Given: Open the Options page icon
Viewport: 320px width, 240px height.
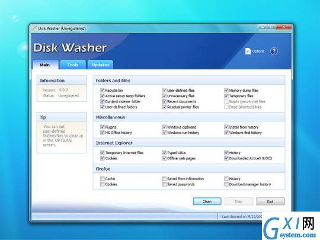Looking at the screenshot, I should 248,51.
